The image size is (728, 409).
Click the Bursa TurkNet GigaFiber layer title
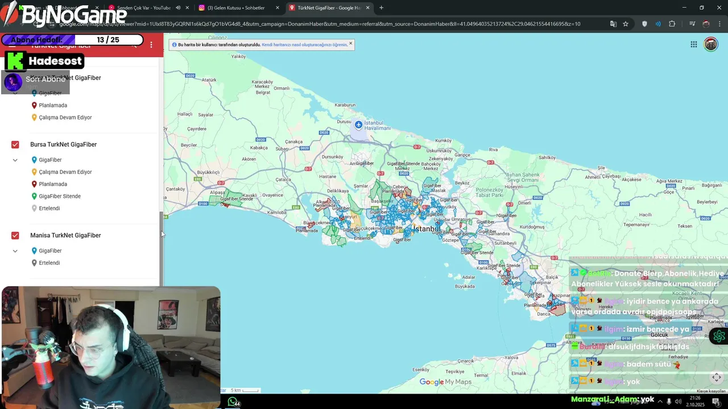tap(63, 144)
